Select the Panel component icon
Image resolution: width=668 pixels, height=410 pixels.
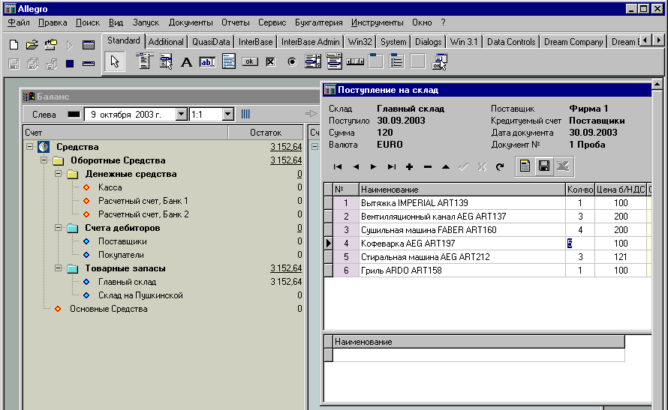[417, 61]
